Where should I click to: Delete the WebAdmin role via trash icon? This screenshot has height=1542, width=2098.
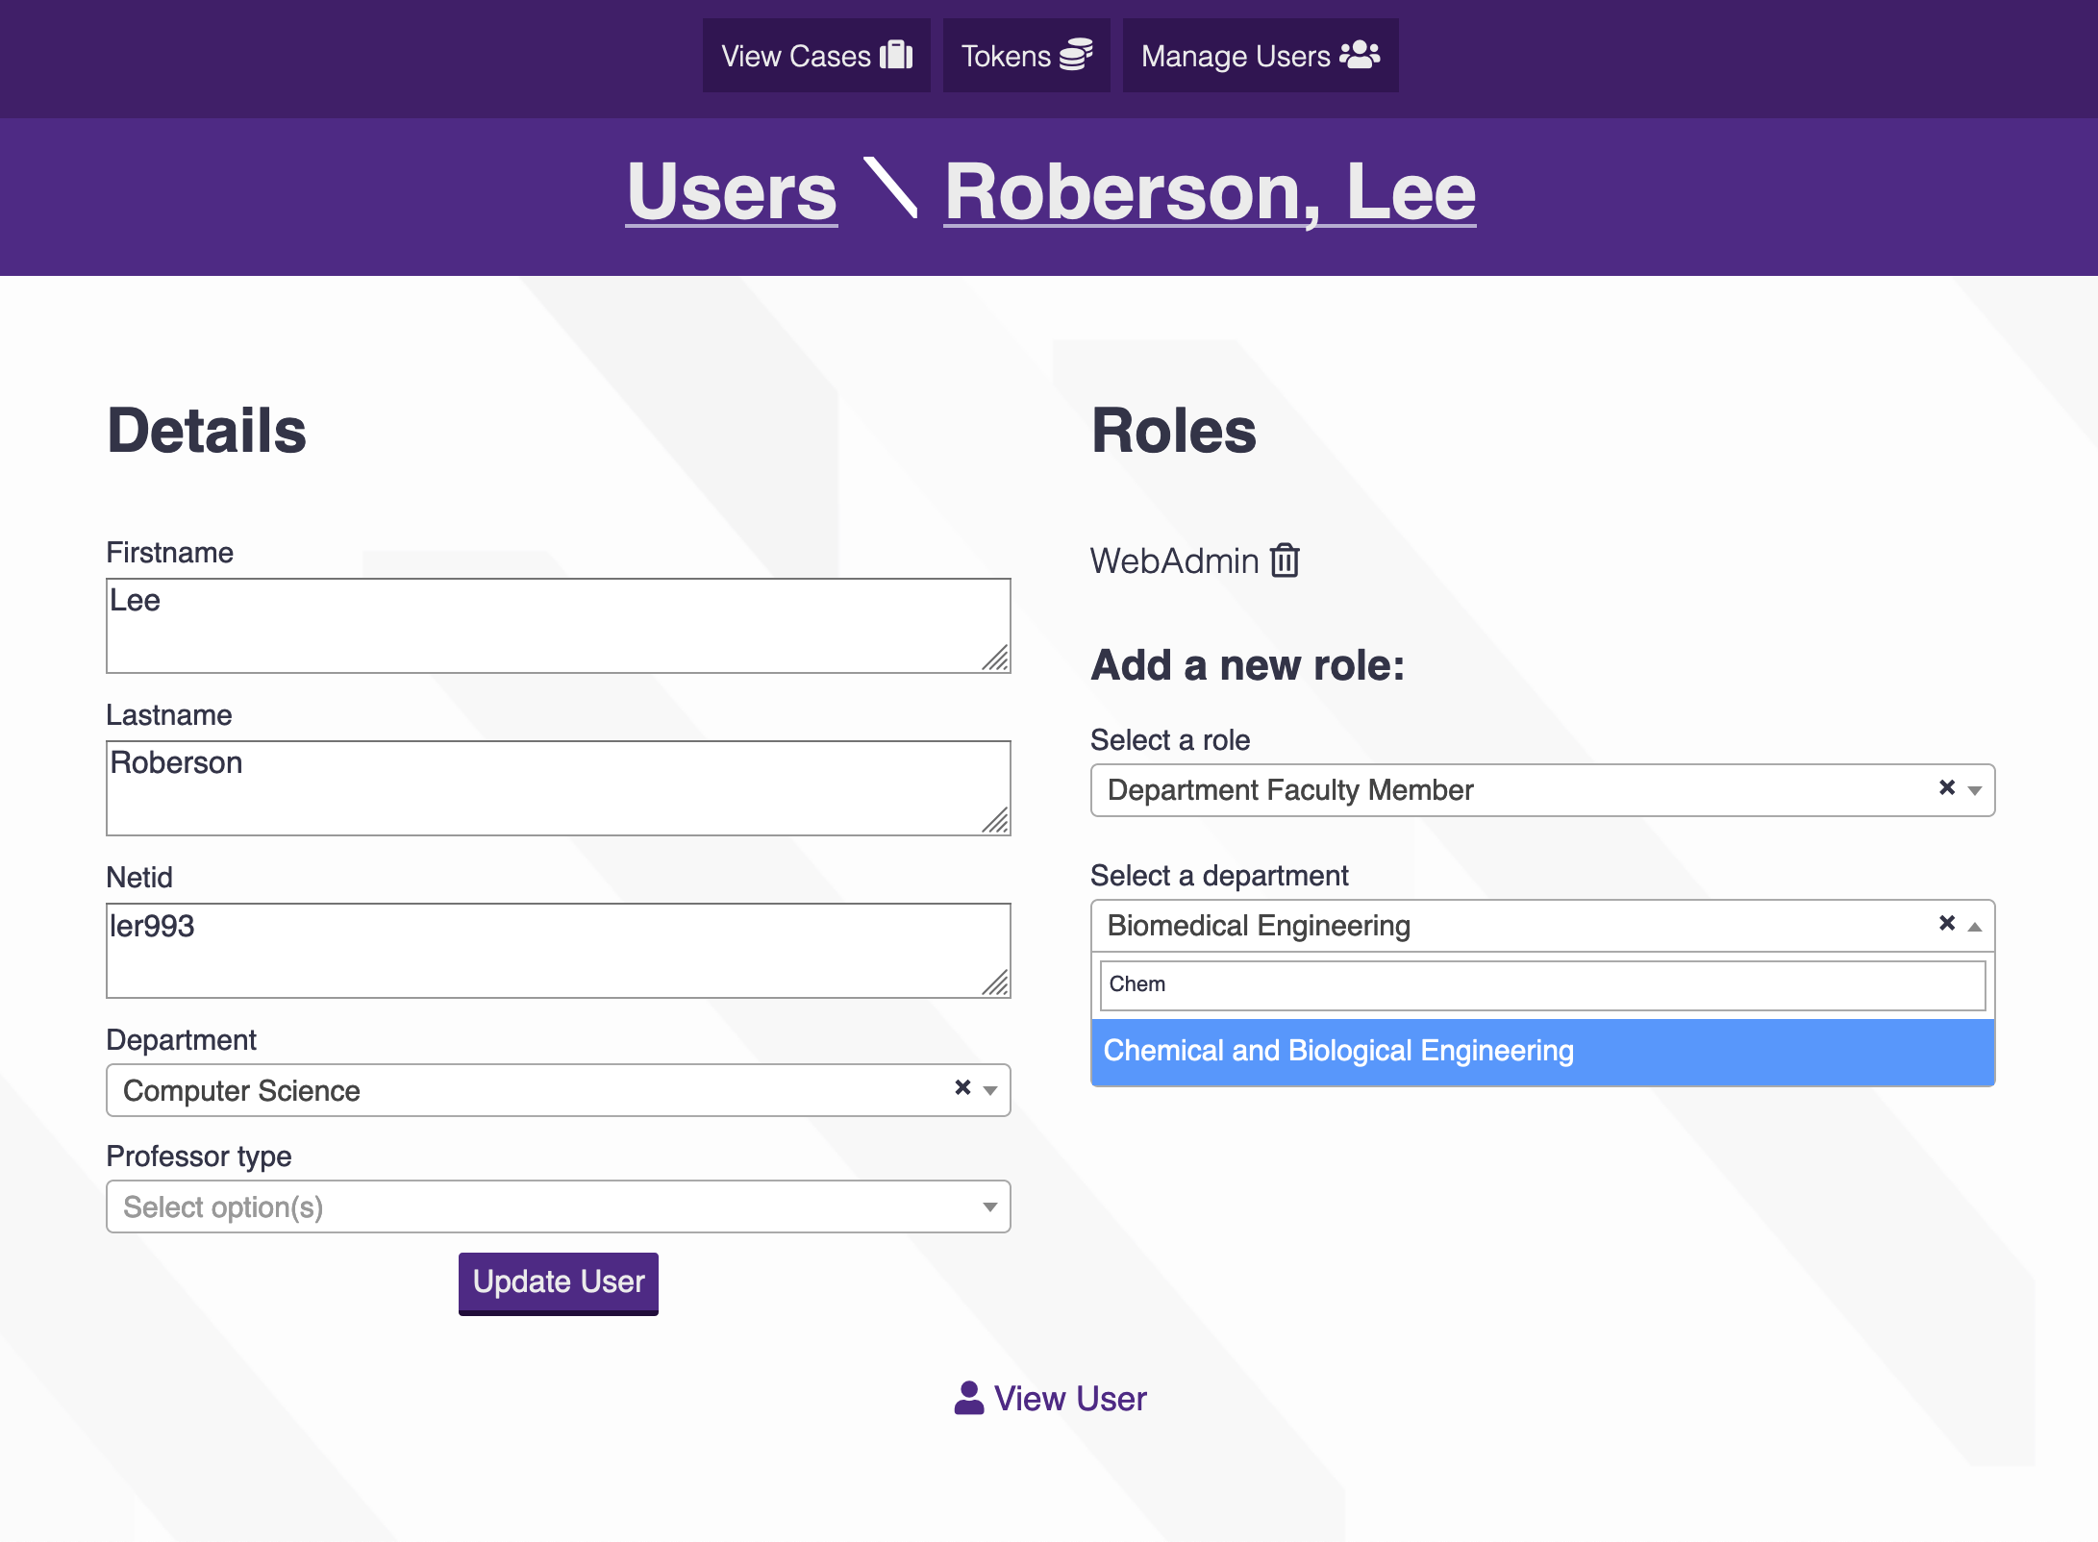pos(1285,561)
